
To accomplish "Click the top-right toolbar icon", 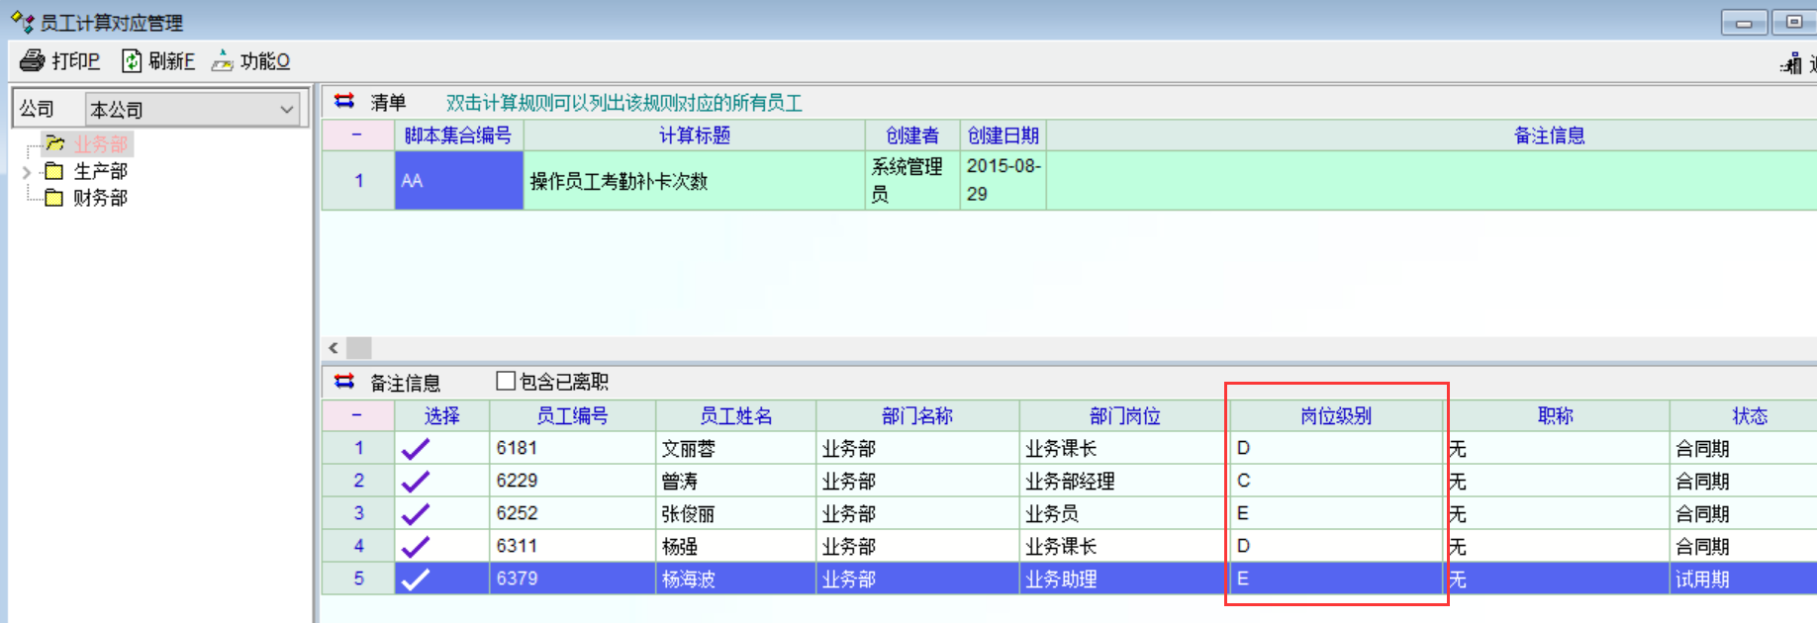I will [1791, 64].
